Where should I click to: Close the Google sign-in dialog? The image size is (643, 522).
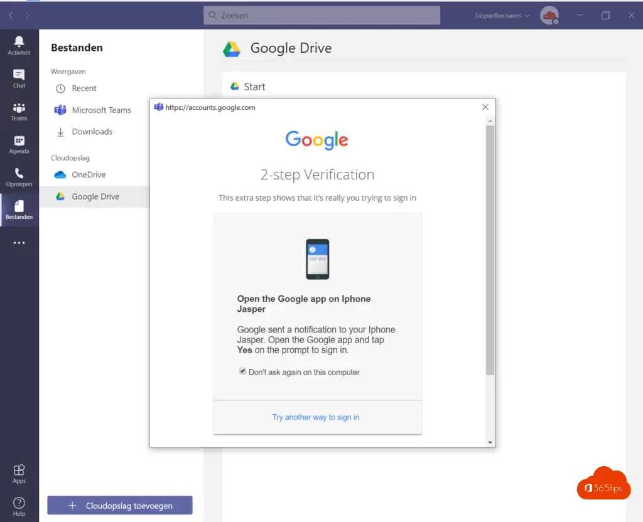point(485,107)
